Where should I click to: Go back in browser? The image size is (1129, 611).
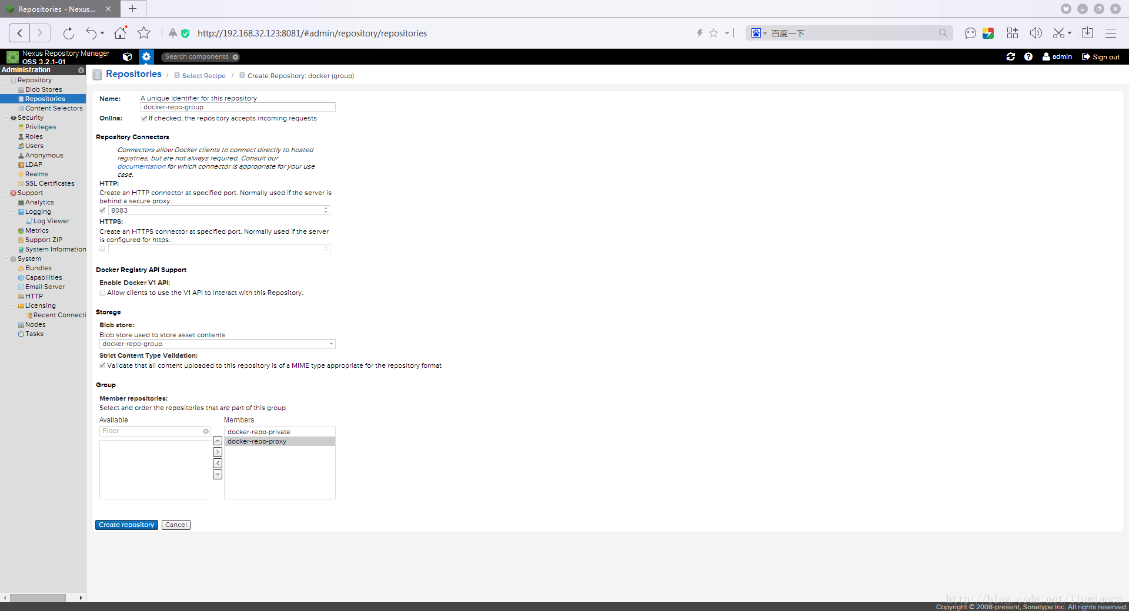(19, 33)
